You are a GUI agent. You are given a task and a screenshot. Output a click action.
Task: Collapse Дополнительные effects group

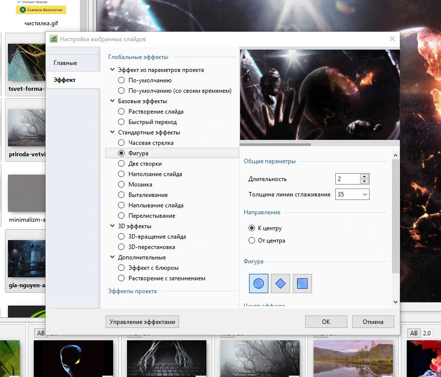pos(112,257)
